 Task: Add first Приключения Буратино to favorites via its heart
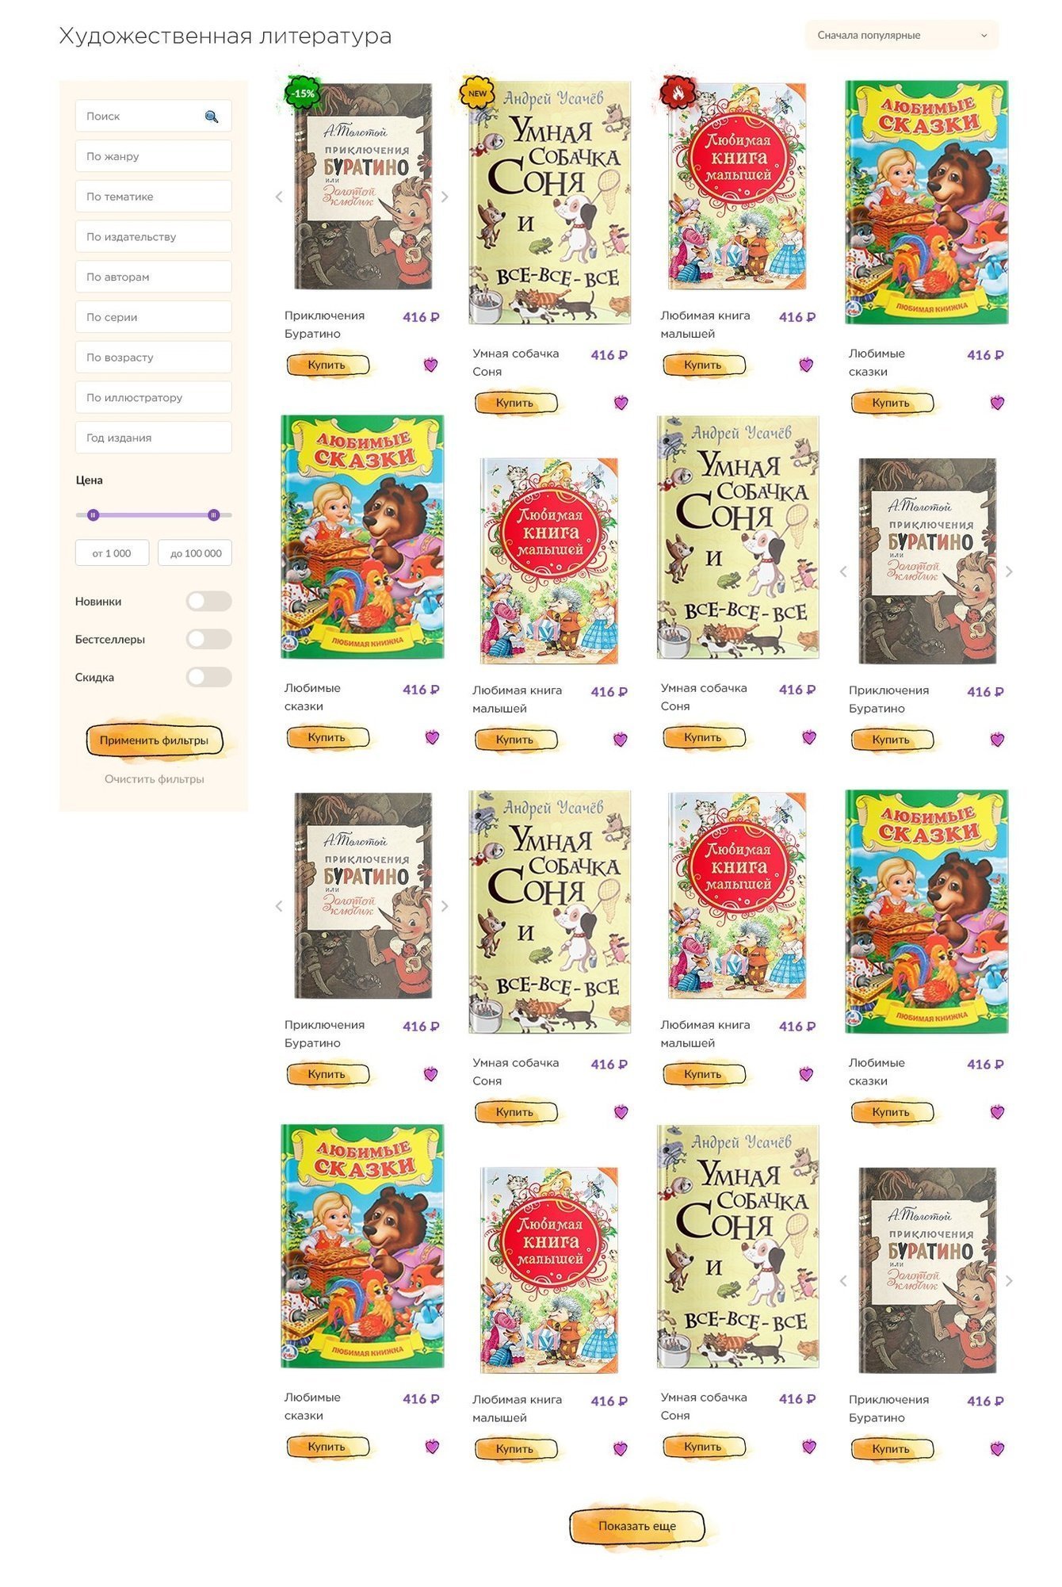(430, 365)
